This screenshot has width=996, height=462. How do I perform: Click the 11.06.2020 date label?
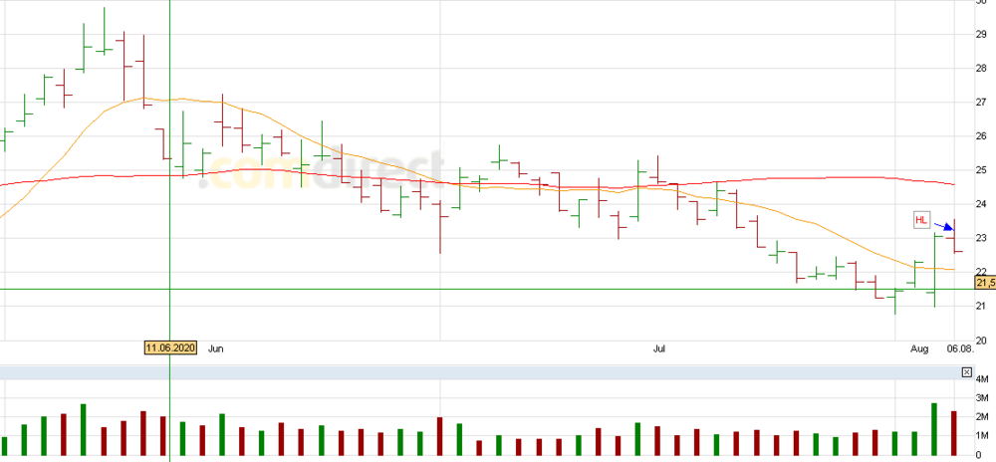coord(171,347)
